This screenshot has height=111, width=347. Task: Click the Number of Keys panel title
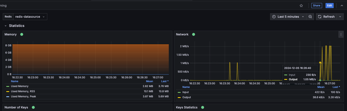pyautogui.click(x=16, y=107)
